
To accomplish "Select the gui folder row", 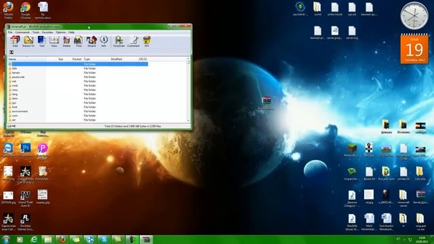I will tap(78, 102).
